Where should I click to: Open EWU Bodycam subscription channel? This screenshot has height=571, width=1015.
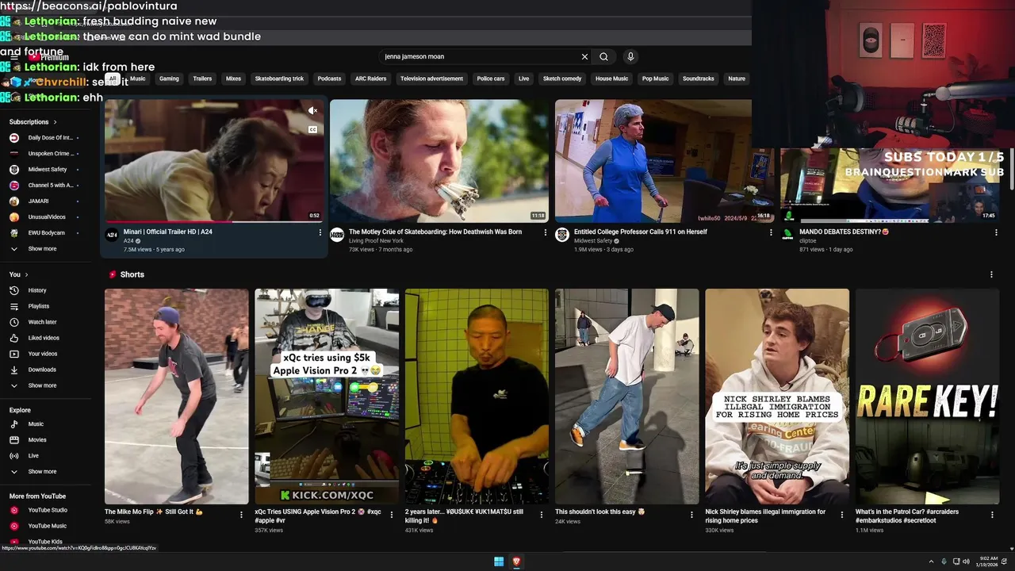[x=46, y=233]
